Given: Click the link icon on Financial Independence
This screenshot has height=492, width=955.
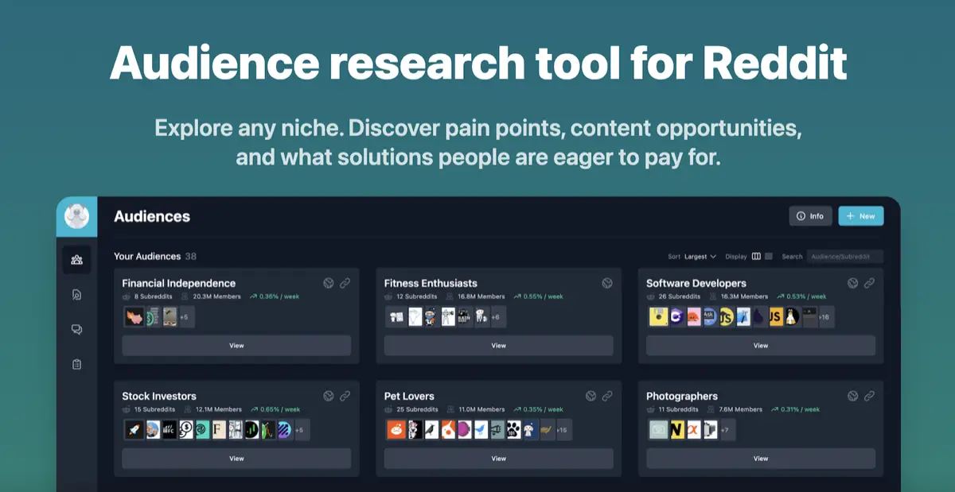Looking at the screenshot, I should tap(345, 283).
